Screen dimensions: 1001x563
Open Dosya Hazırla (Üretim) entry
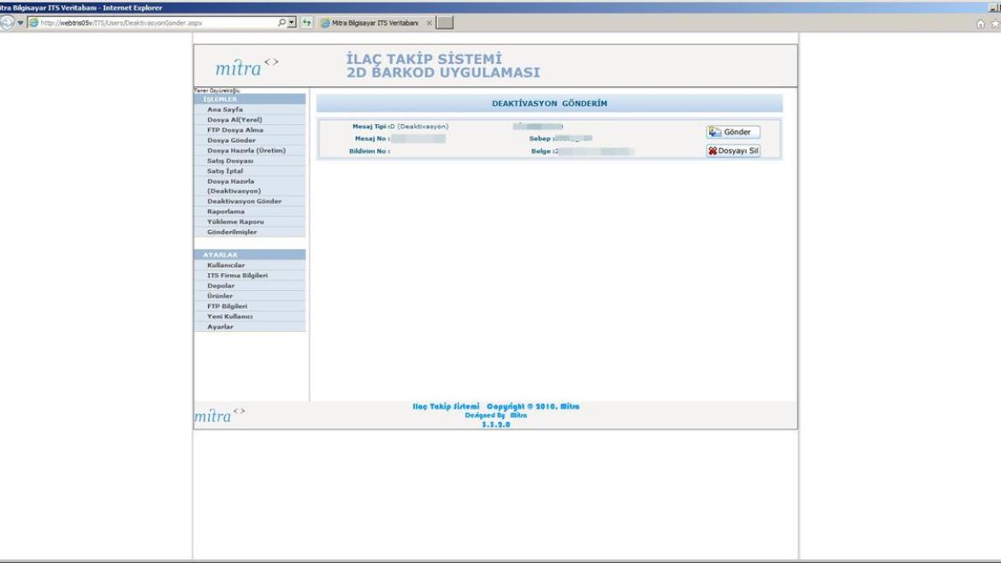246,151
